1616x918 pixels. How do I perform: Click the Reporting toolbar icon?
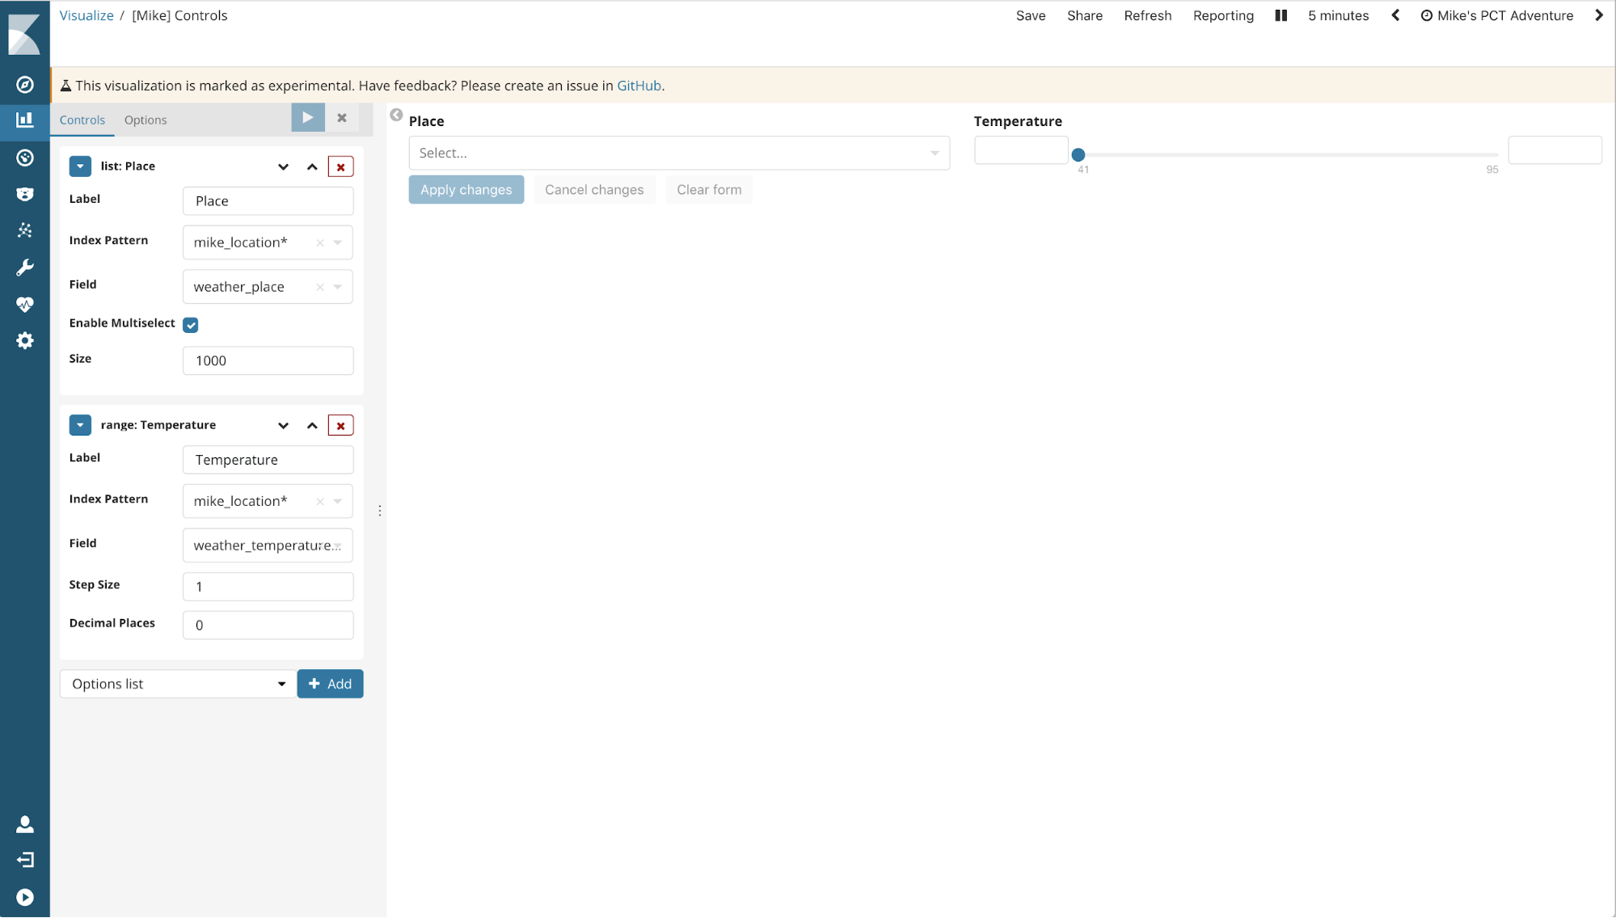click(1223, 15)
